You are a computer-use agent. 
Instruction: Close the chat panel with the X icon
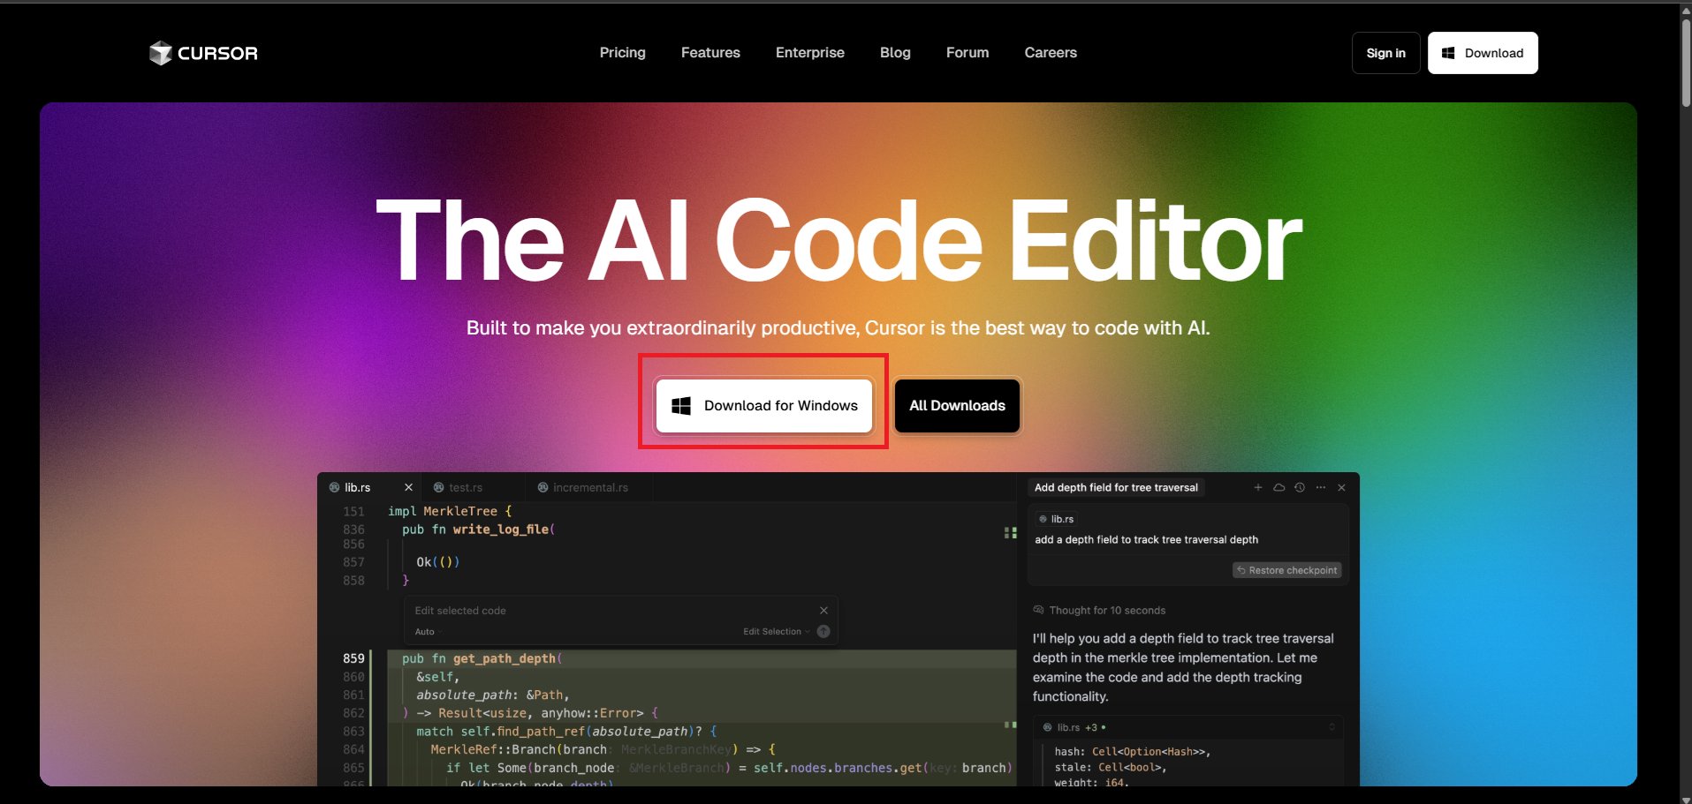[x=1341, y=487]
